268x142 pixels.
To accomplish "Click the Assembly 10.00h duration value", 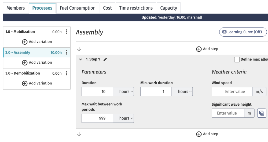I will pyautogui.click(x=56, y=53).
